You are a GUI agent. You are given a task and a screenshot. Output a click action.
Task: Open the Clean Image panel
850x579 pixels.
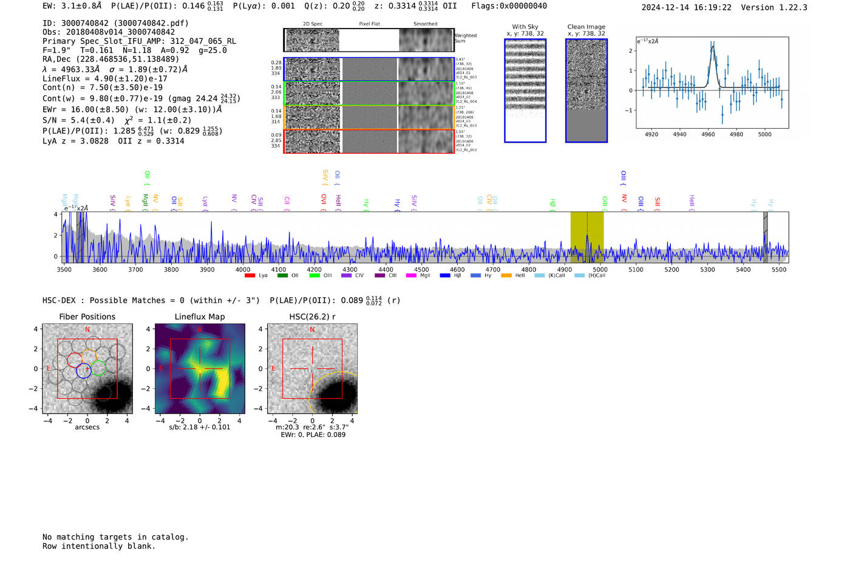click(586, 91)
